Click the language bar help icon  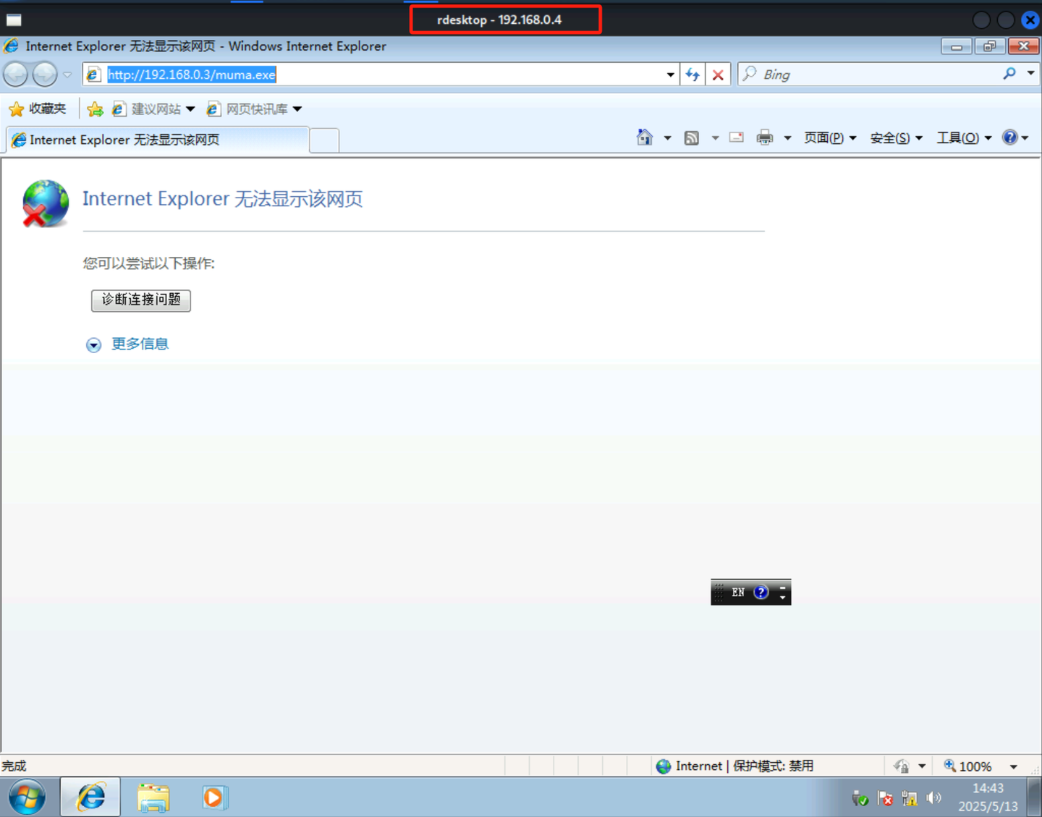(761, 592)
